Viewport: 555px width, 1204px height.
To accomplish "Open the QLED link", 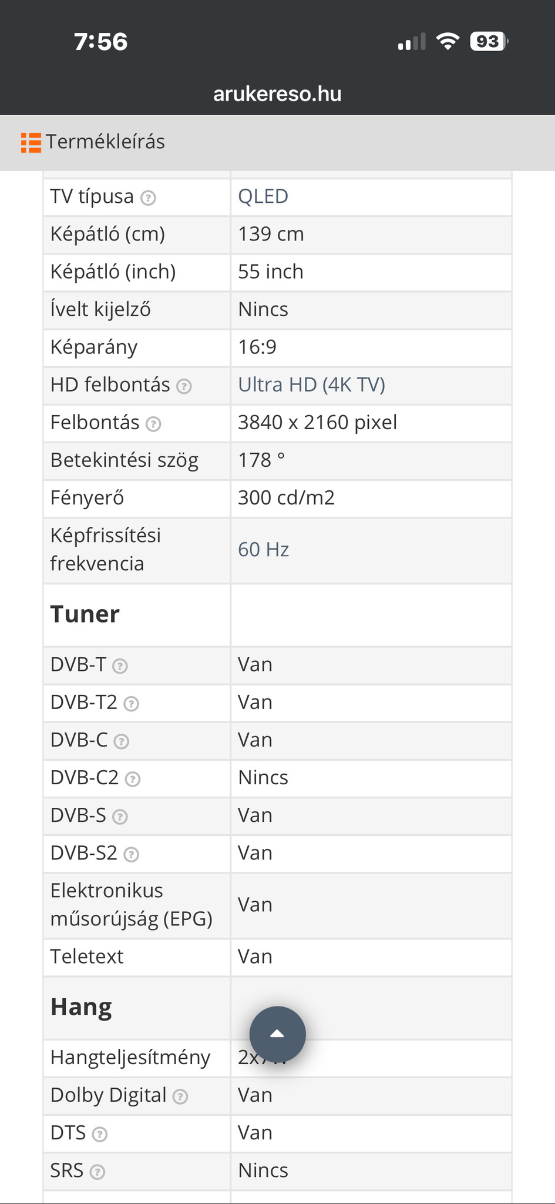I will 263,196.
